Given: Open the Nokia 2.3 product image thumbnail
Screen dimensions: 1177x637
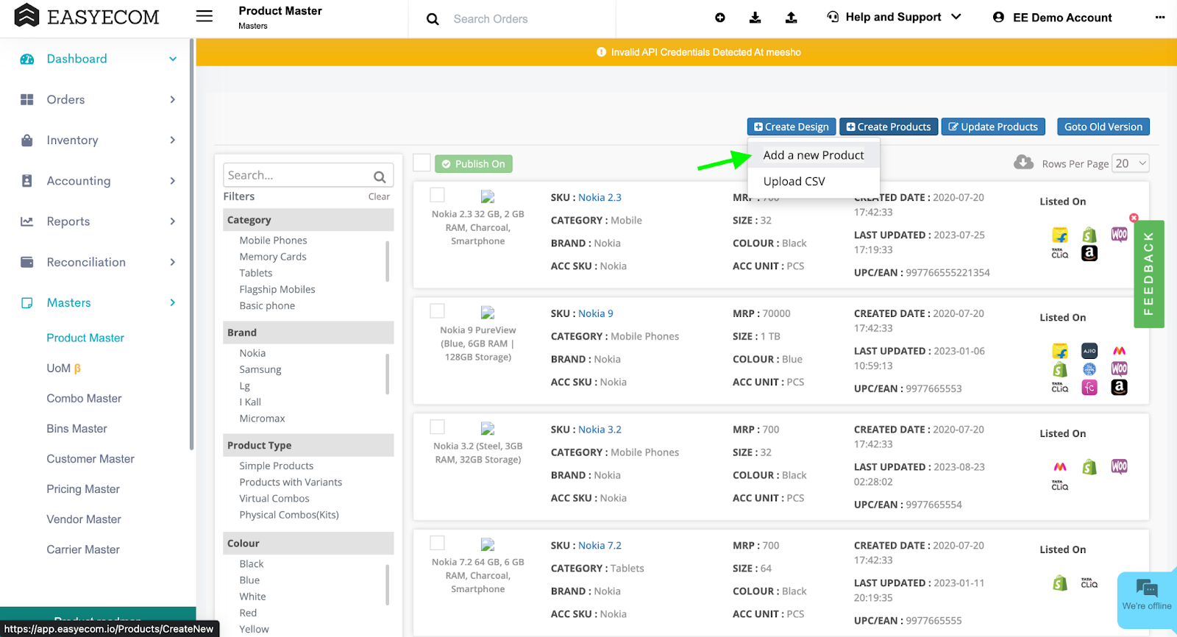Looking at the screenshot, I should pos(487,196).
